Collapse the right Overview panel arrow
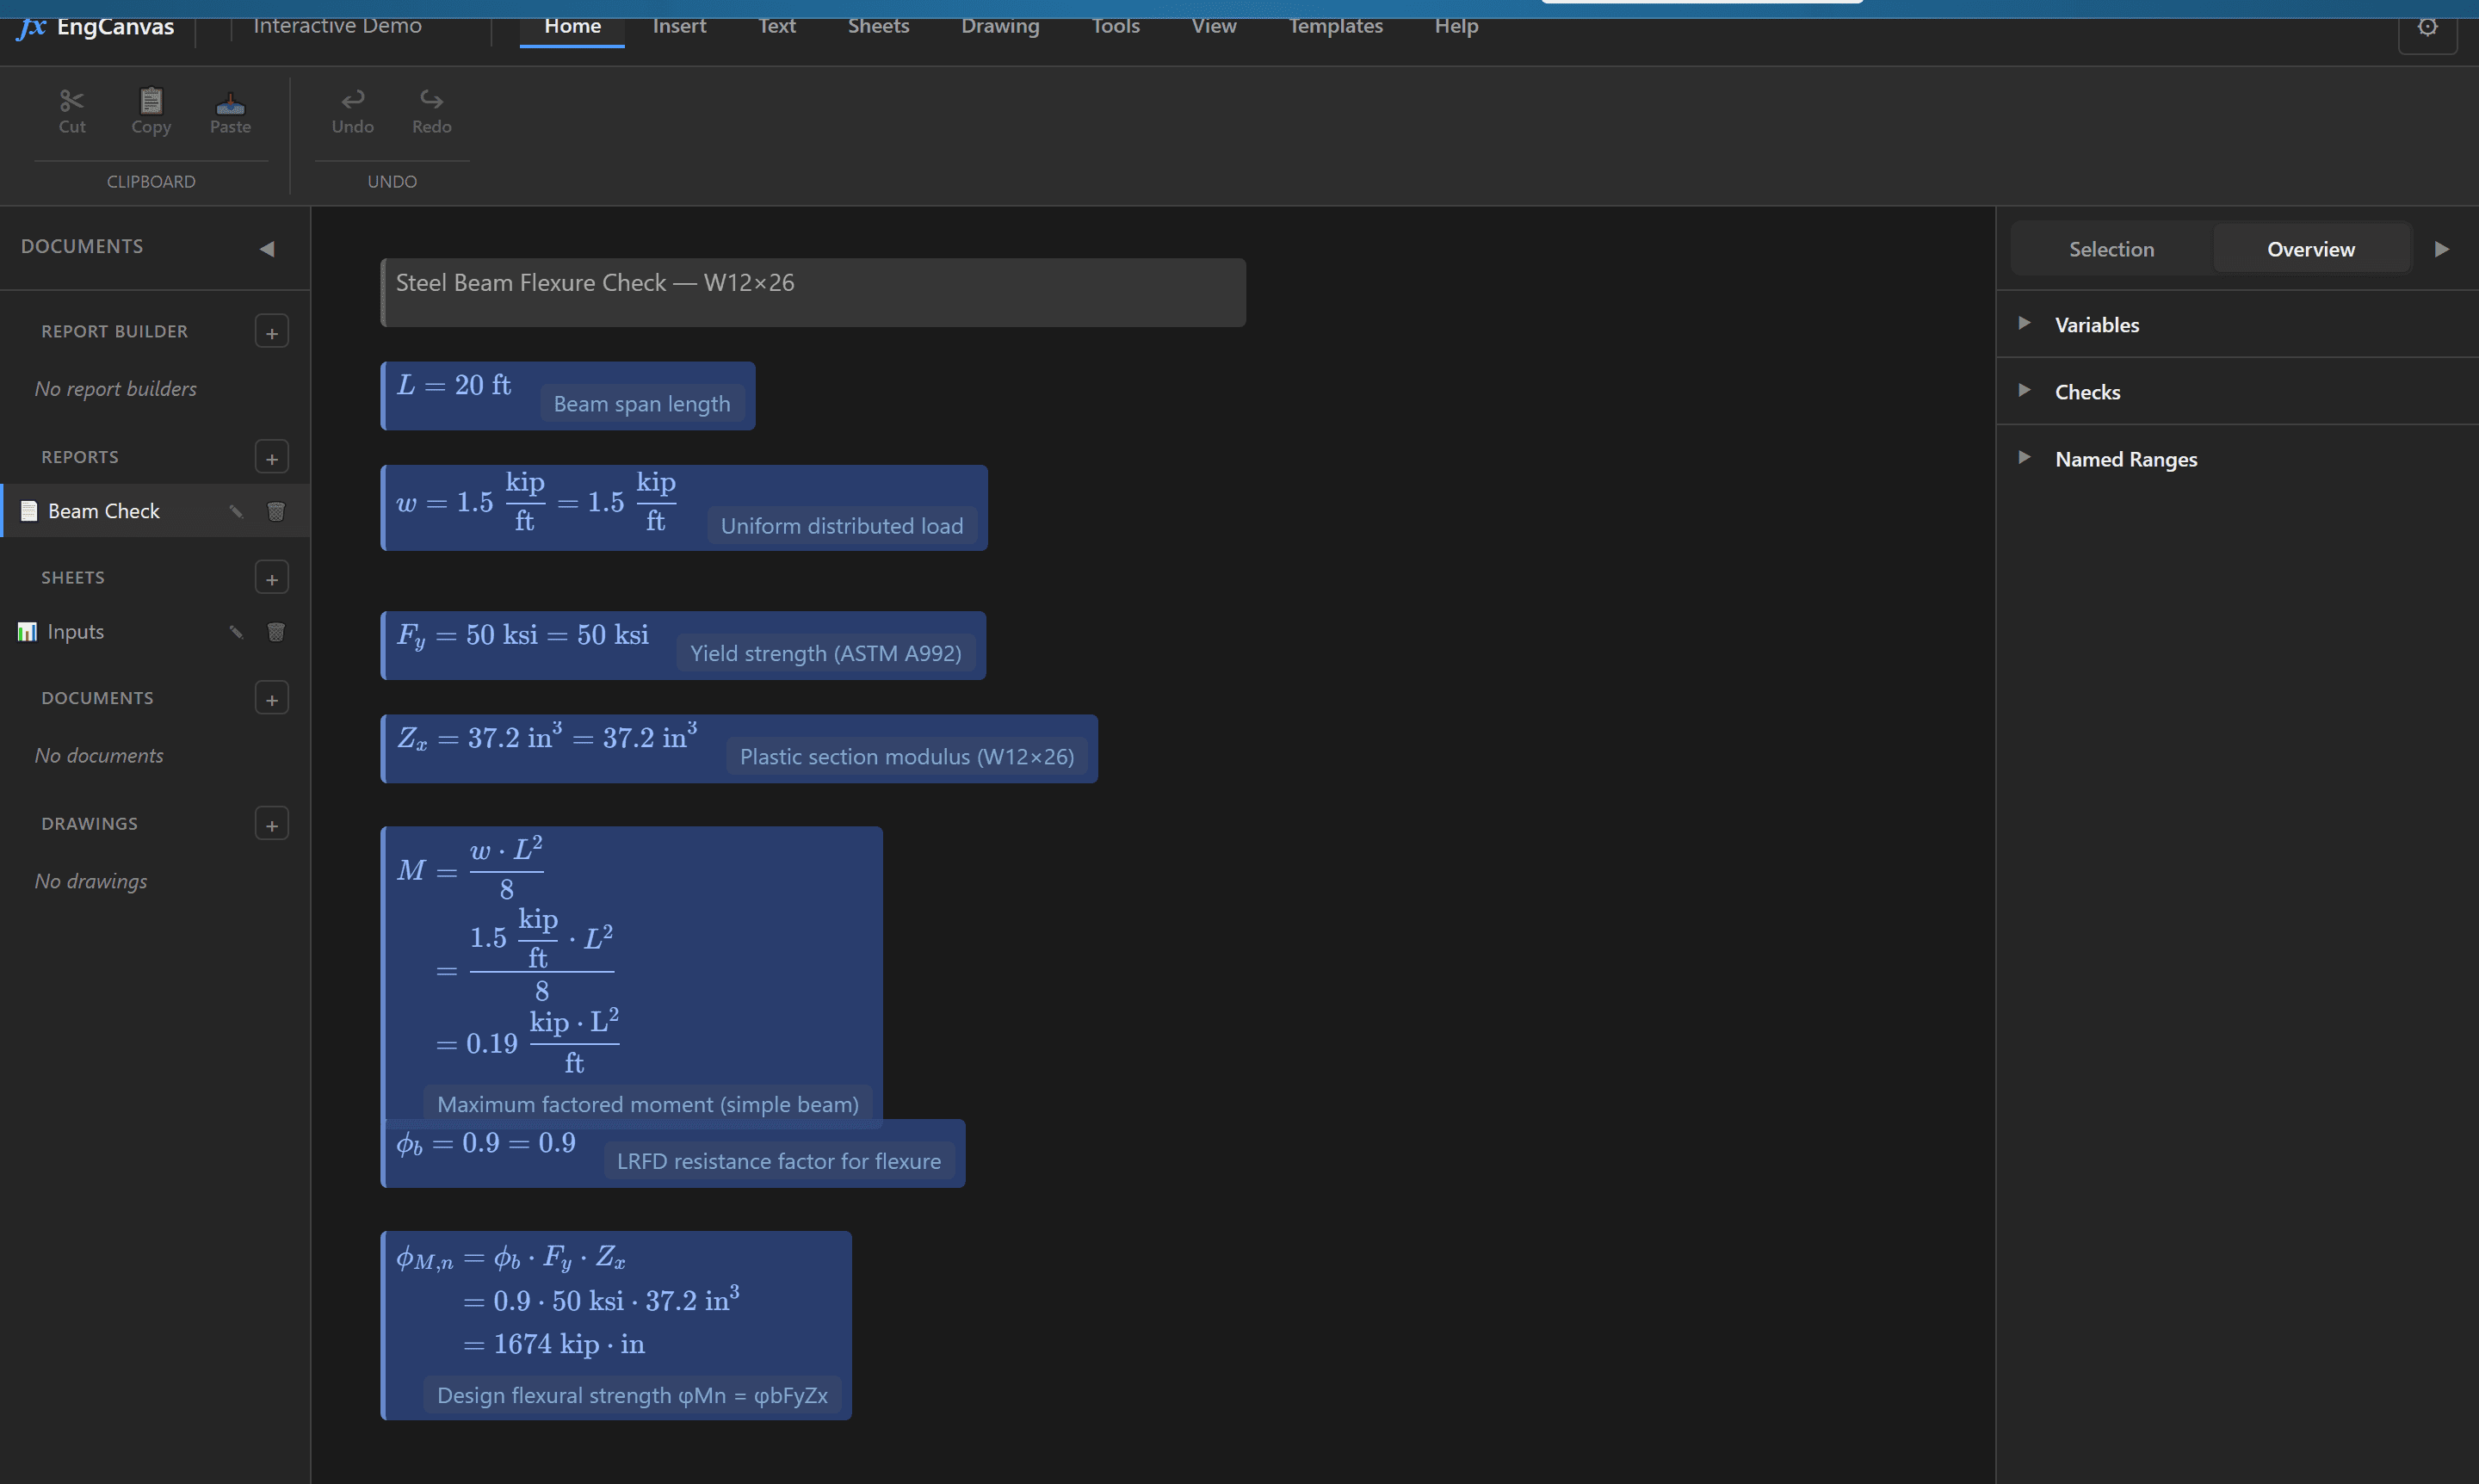The image size is (2479, 1484). (2441, 249)
